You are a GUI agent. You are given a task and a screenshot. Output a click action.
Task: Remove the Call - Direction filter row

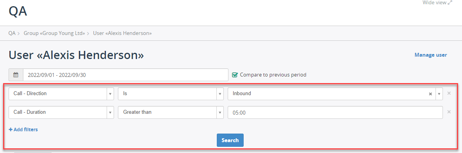tap(449, 93)
